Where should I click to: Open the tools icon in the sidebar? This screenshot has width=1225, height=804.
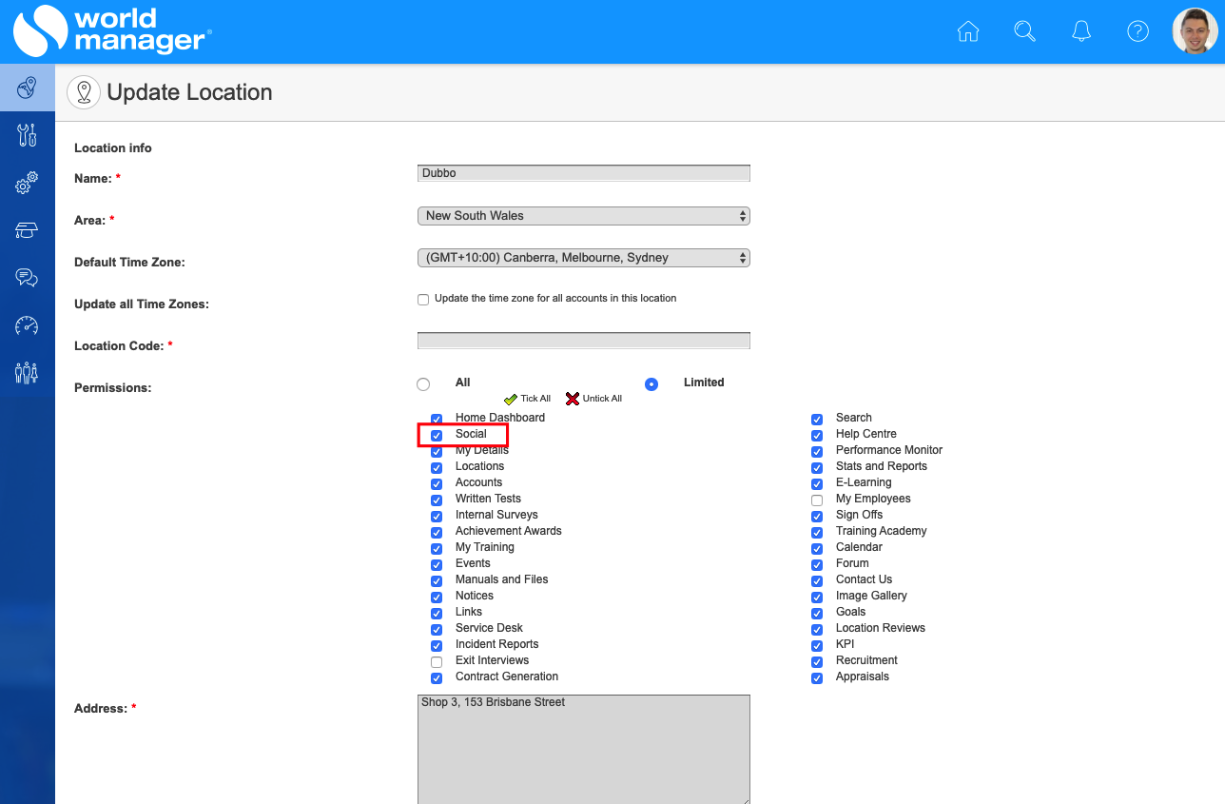tap(27, 135)
